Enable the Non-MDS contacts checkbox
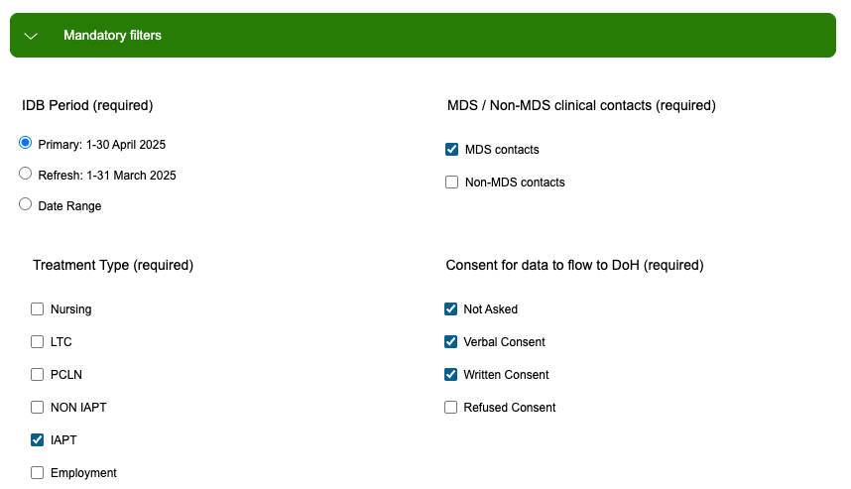The image size is (851, 489). [452, 183]
